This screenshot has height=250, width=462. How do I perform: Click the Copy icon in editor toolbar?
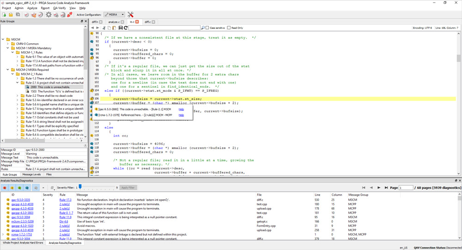tap(109, 28)
